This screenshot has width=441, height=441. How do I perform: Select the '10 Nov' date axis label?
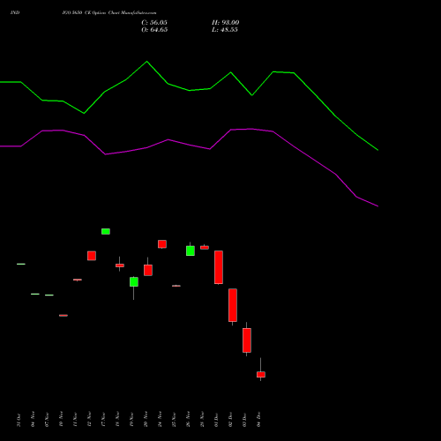point(61,419)
